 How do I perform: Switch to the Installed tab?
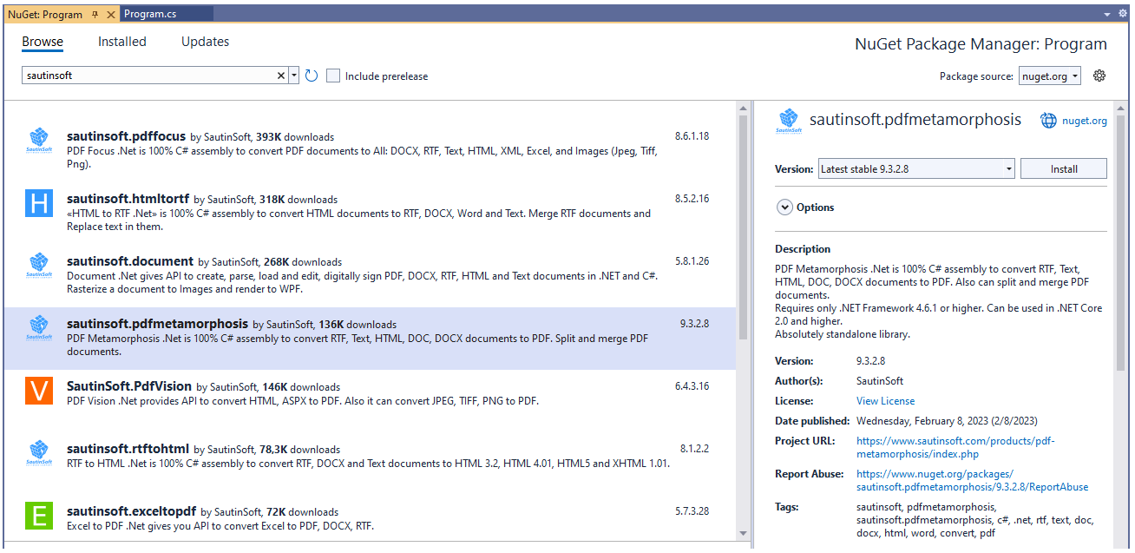click(121, 41)
